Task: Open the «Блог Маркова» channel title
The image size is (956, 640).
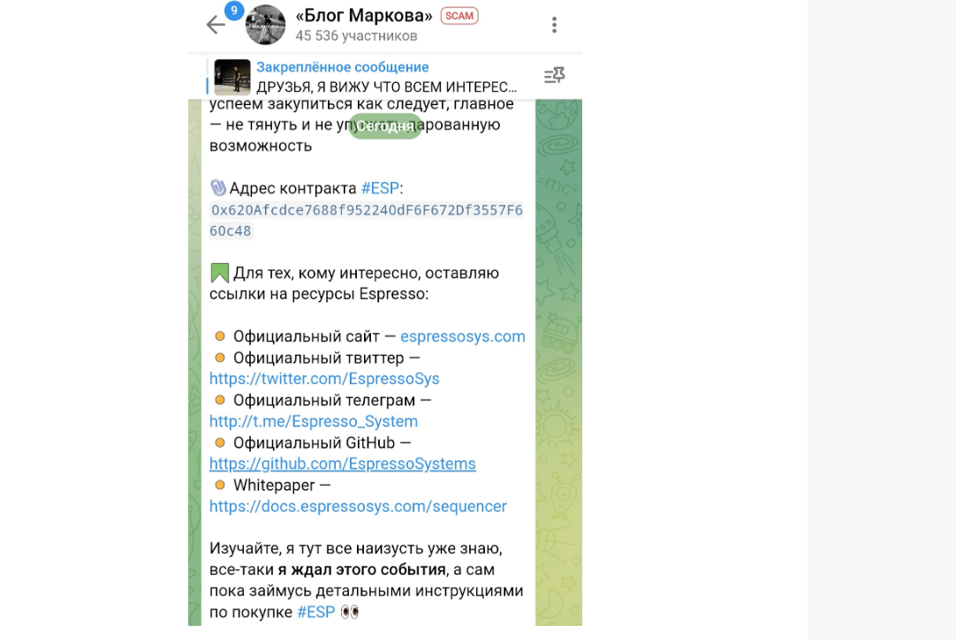Action: [x=364, y=16]
